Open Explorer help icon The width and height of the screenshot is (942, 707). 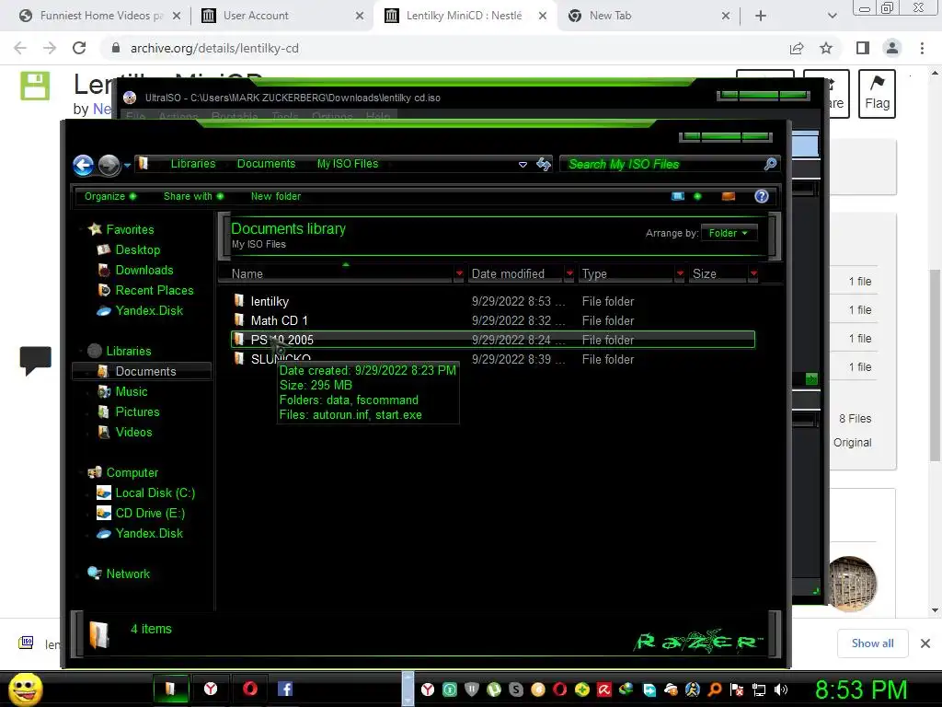click(761, 197)
